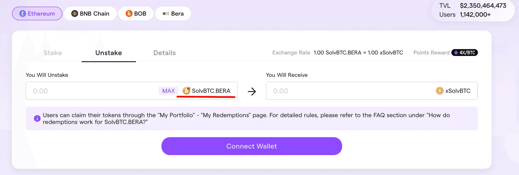Click the BNB Chain logo icon
This screenshot has width=519, height=175.
75,14
